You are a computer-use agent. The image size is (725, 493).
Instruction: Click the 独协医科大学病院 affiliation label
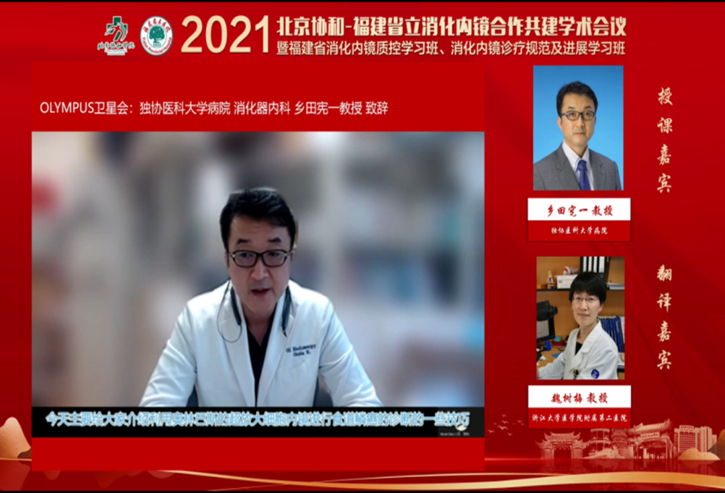[579, 231]
